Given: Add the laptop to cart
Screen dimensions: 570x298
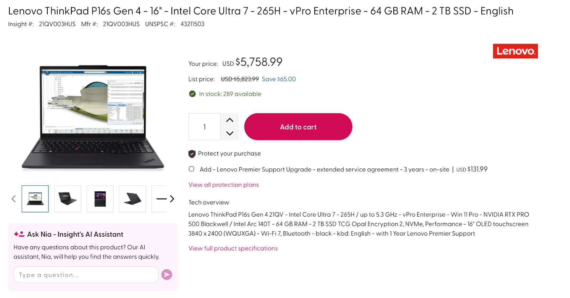Looking at the screenshot, I should tap(298, 127).
